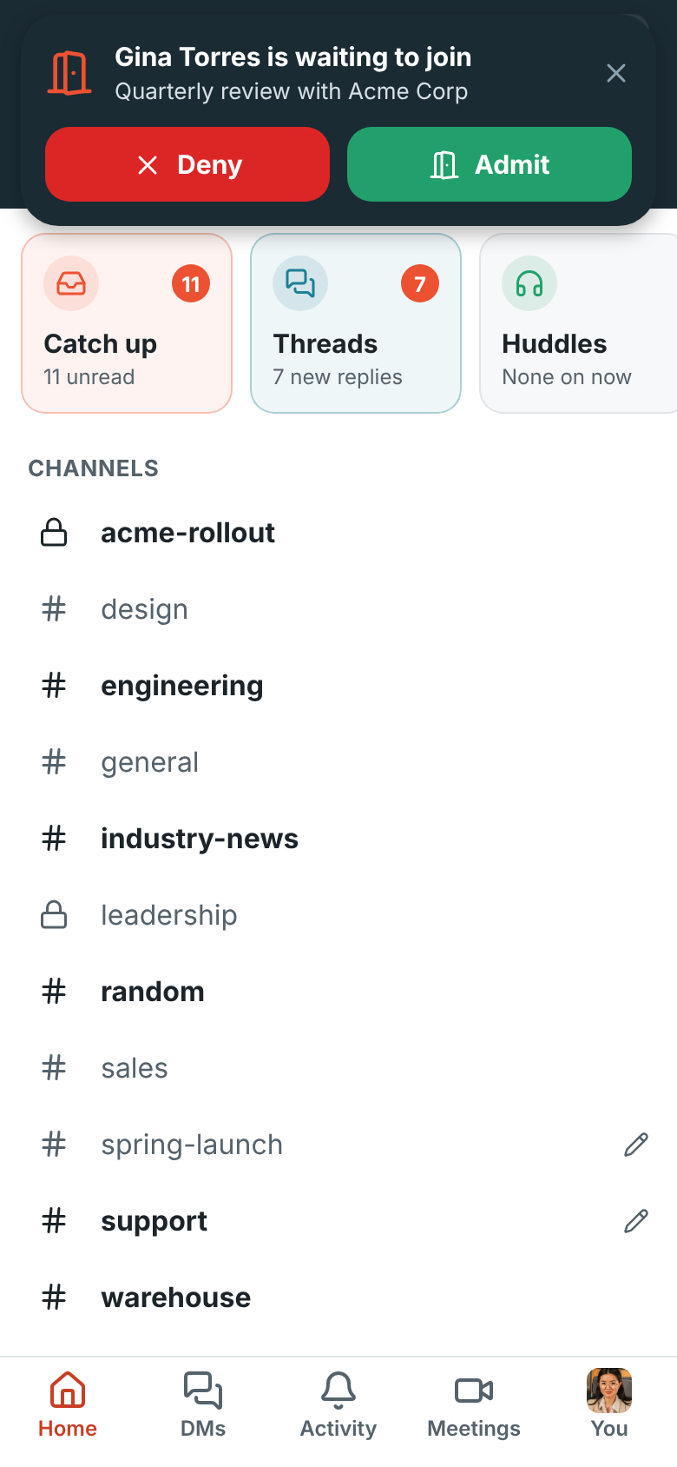The width and height of the screenshot is (677, 1467).
Task: Admit Gina Torres to the meeting
Action: [490, 164]
